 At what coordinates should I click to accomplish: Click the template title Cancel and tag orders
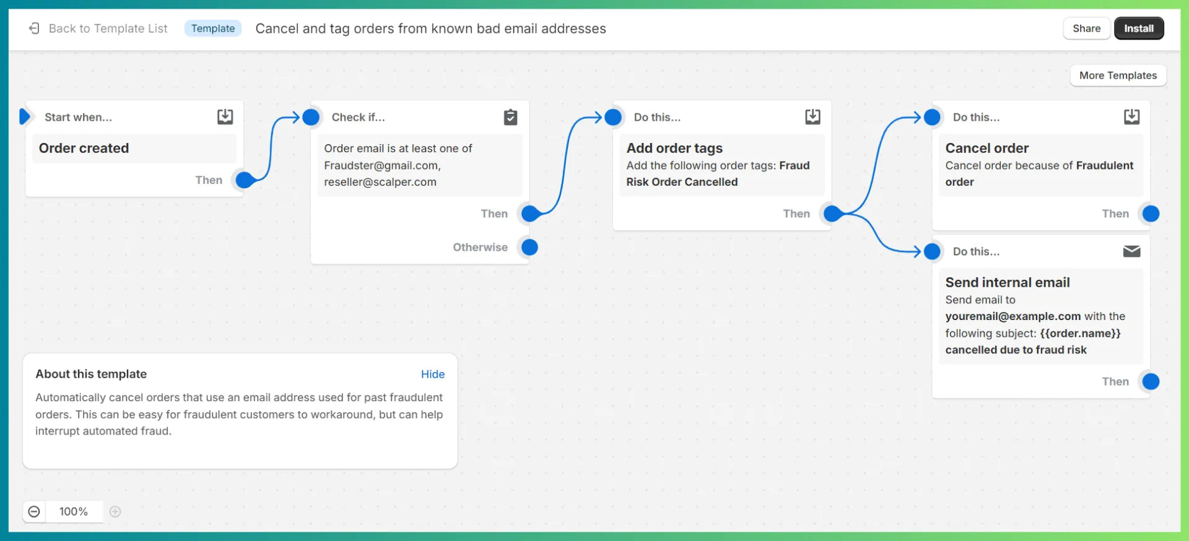(x=430, y=28)
